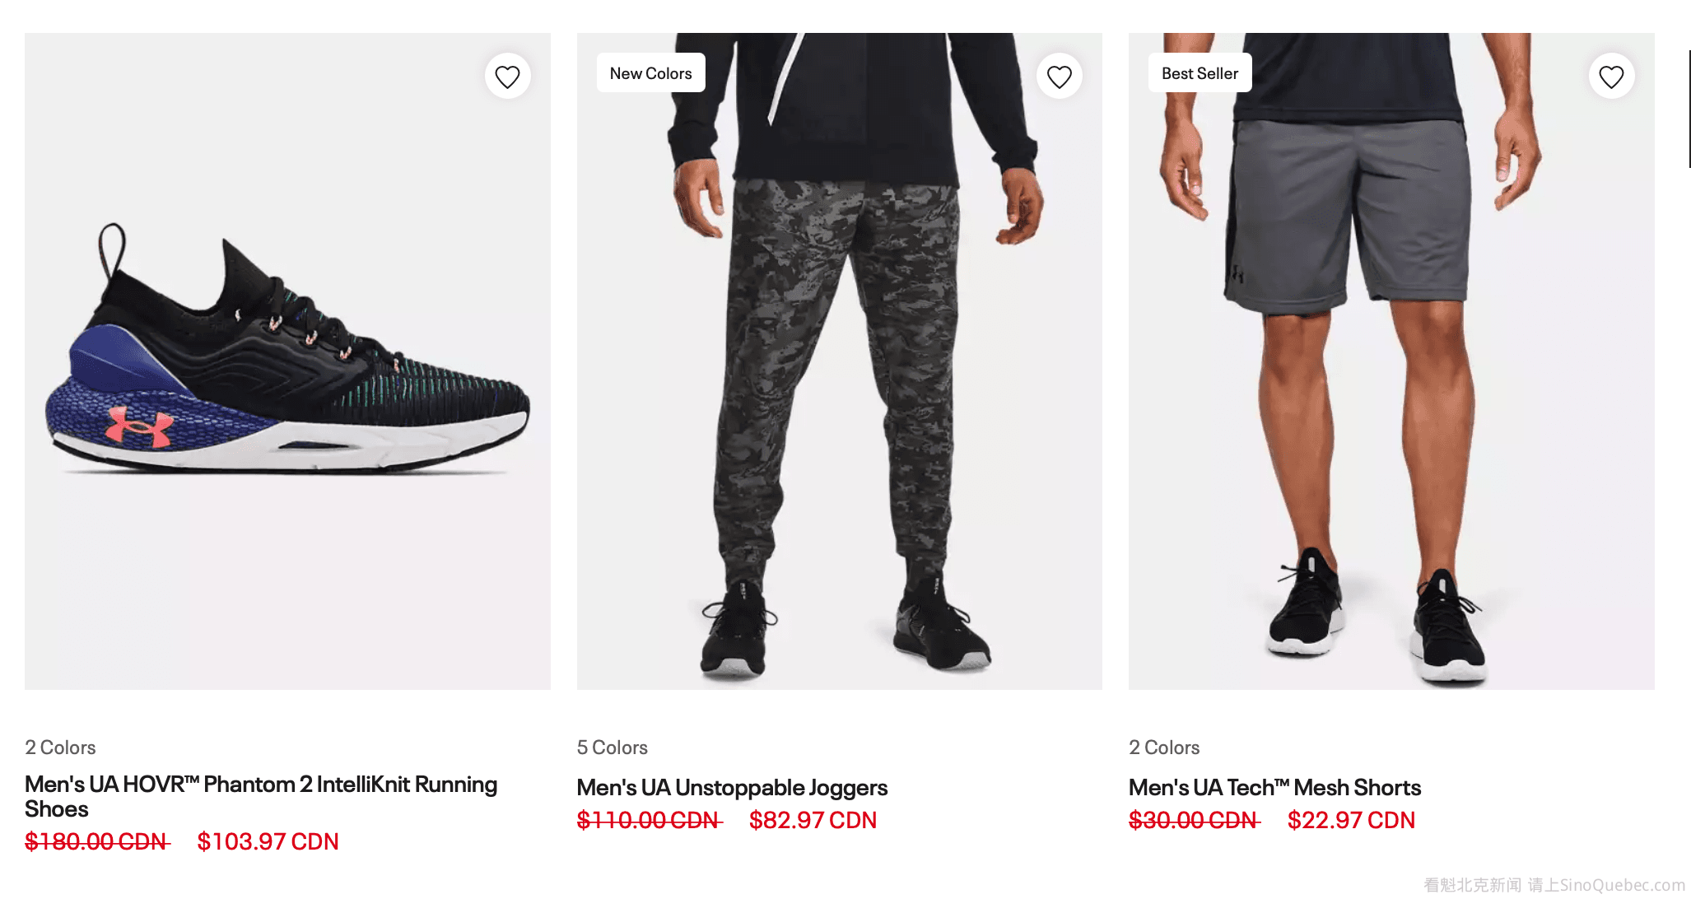Viewport: 1691px width, 899px height.
Task: Add Tech Mesh Shorts to wishlist
Action: [1611, 77]
